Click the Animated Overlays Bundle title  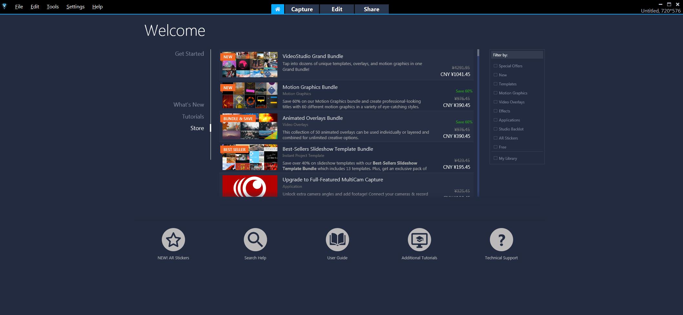pyautogui.click(x=313, y=118)
